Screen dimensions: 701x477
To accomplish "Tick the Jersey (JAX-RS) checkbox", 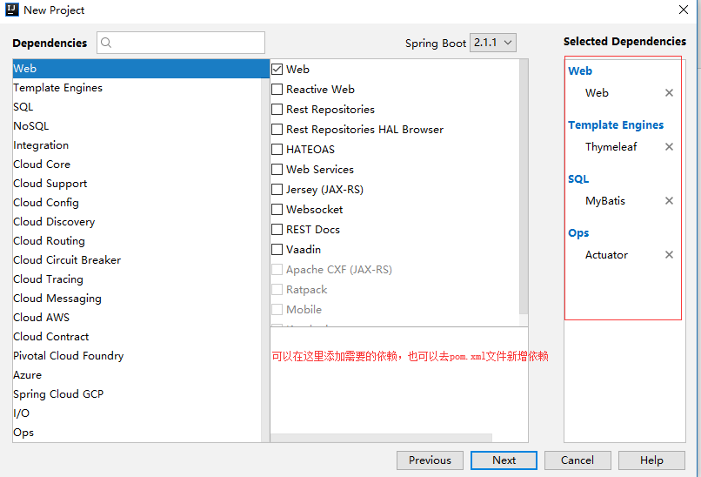I will (x=277, y=189).
